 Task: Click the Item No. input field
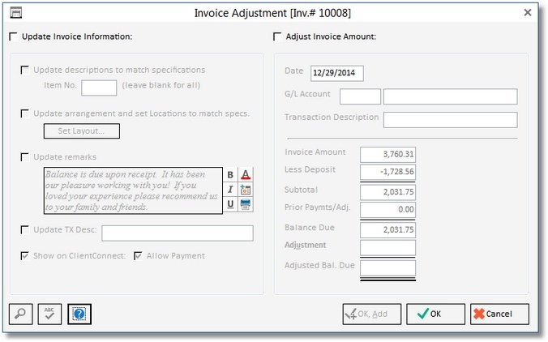click(x=99, y=88)
